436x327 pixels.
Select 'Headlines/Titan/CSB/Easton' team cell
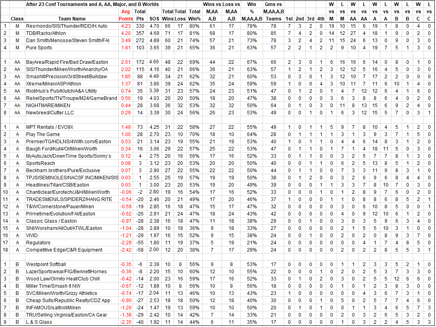pyautogui.click(x=72, y=185)
